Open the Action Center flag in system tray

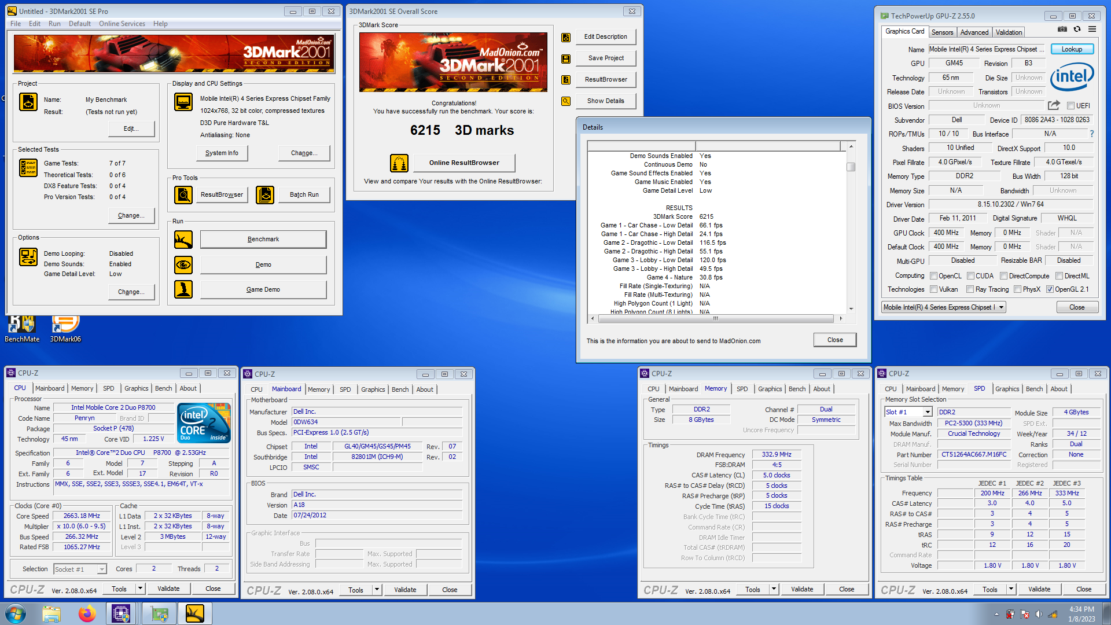(1024, 614)
